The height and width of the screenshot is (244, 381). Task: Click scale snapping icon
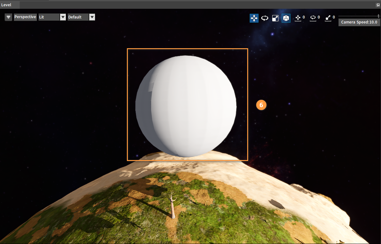click(x=328, y=18)
